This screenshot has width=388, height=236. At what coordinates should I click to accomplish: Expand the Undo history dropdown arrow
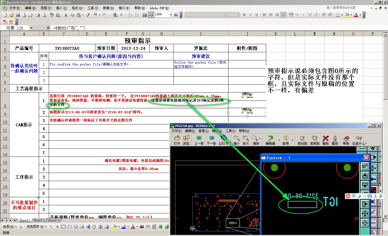pos(100,15)
